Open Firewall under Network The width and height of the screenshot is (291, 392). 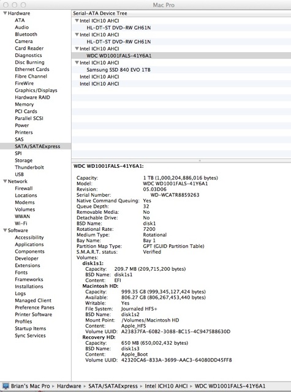coord(24,188)
